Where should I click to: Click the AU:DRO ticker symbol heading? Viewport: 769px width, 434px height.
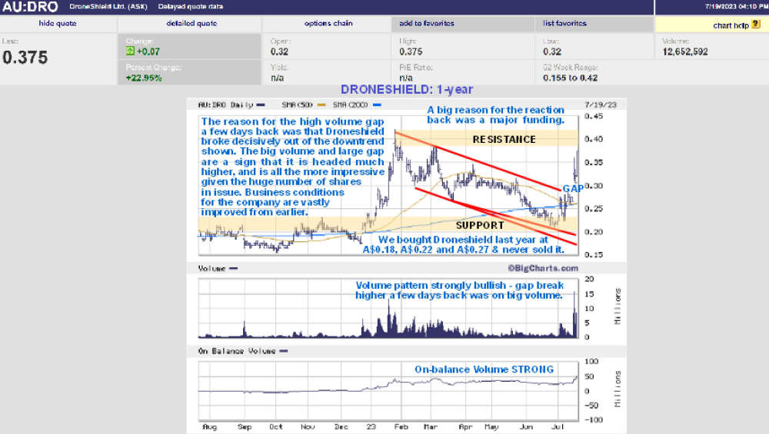click(30, 7)
